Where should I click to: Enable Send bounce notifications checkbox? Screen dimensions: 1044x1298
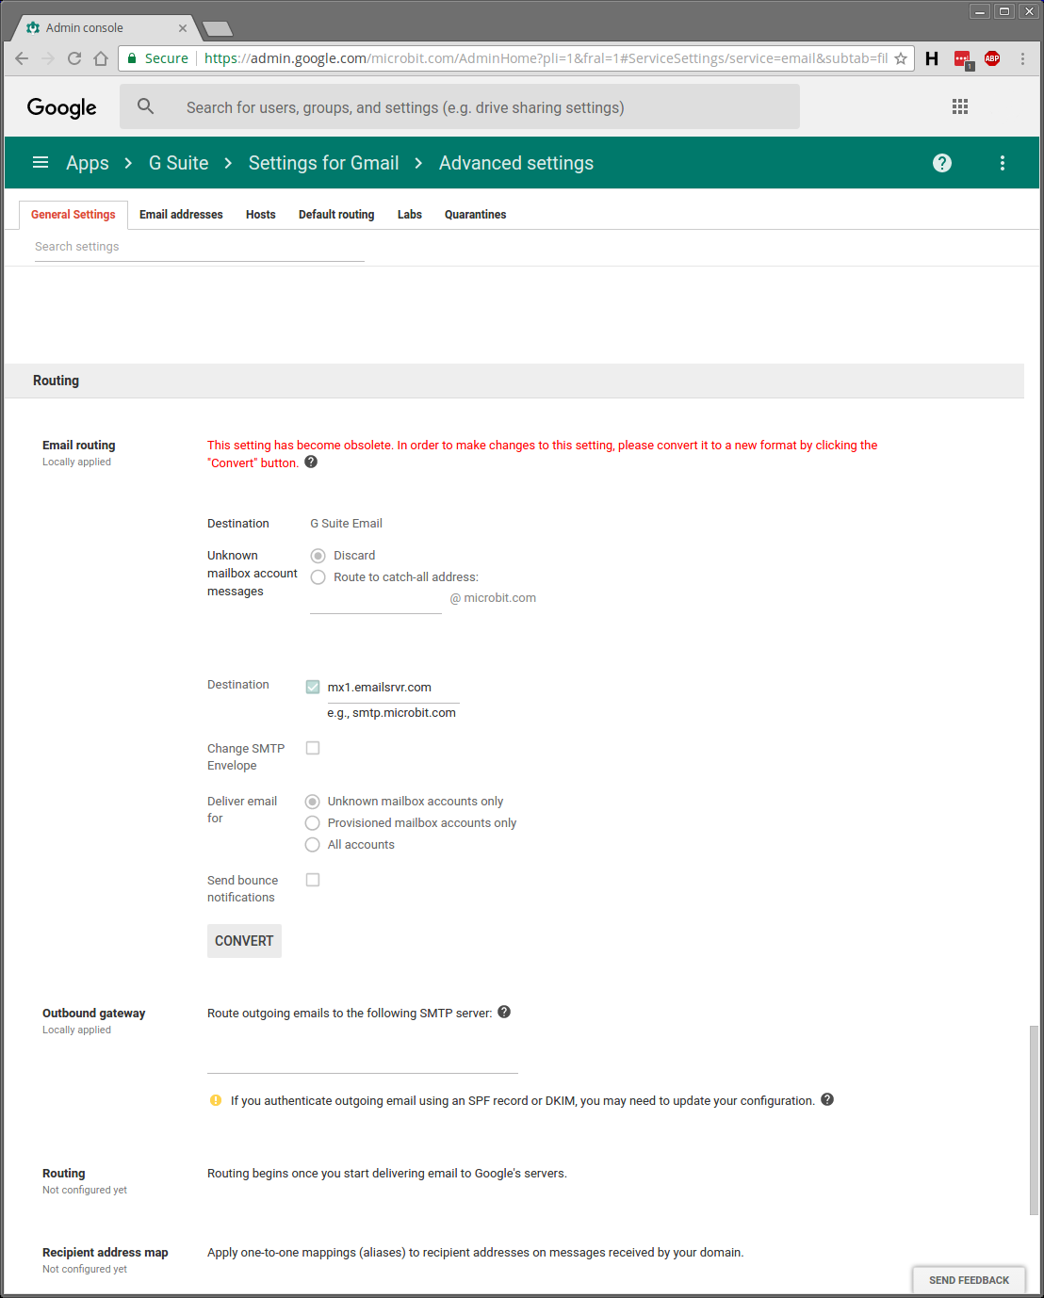point(313,880)
